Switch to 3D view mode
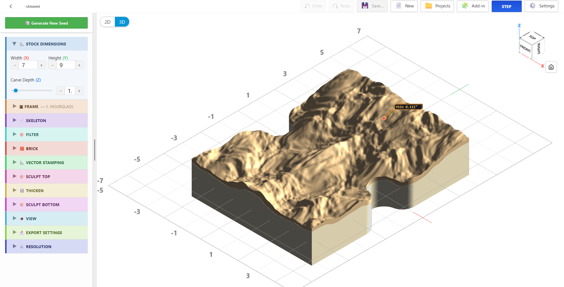Image resolution: width=564 pixels, height=287 pixels. pyautogui.click(x=122, y=22)
